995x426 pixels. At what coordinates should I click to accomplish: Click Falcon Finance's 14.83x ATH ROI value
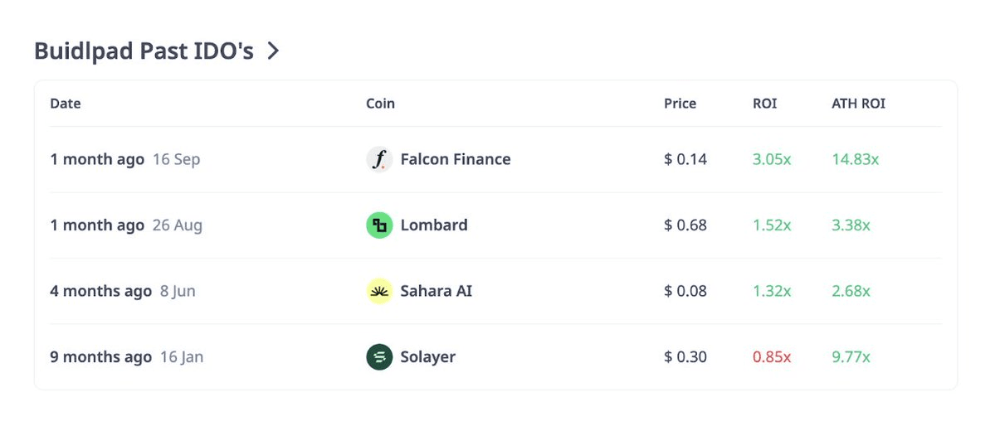855,159
